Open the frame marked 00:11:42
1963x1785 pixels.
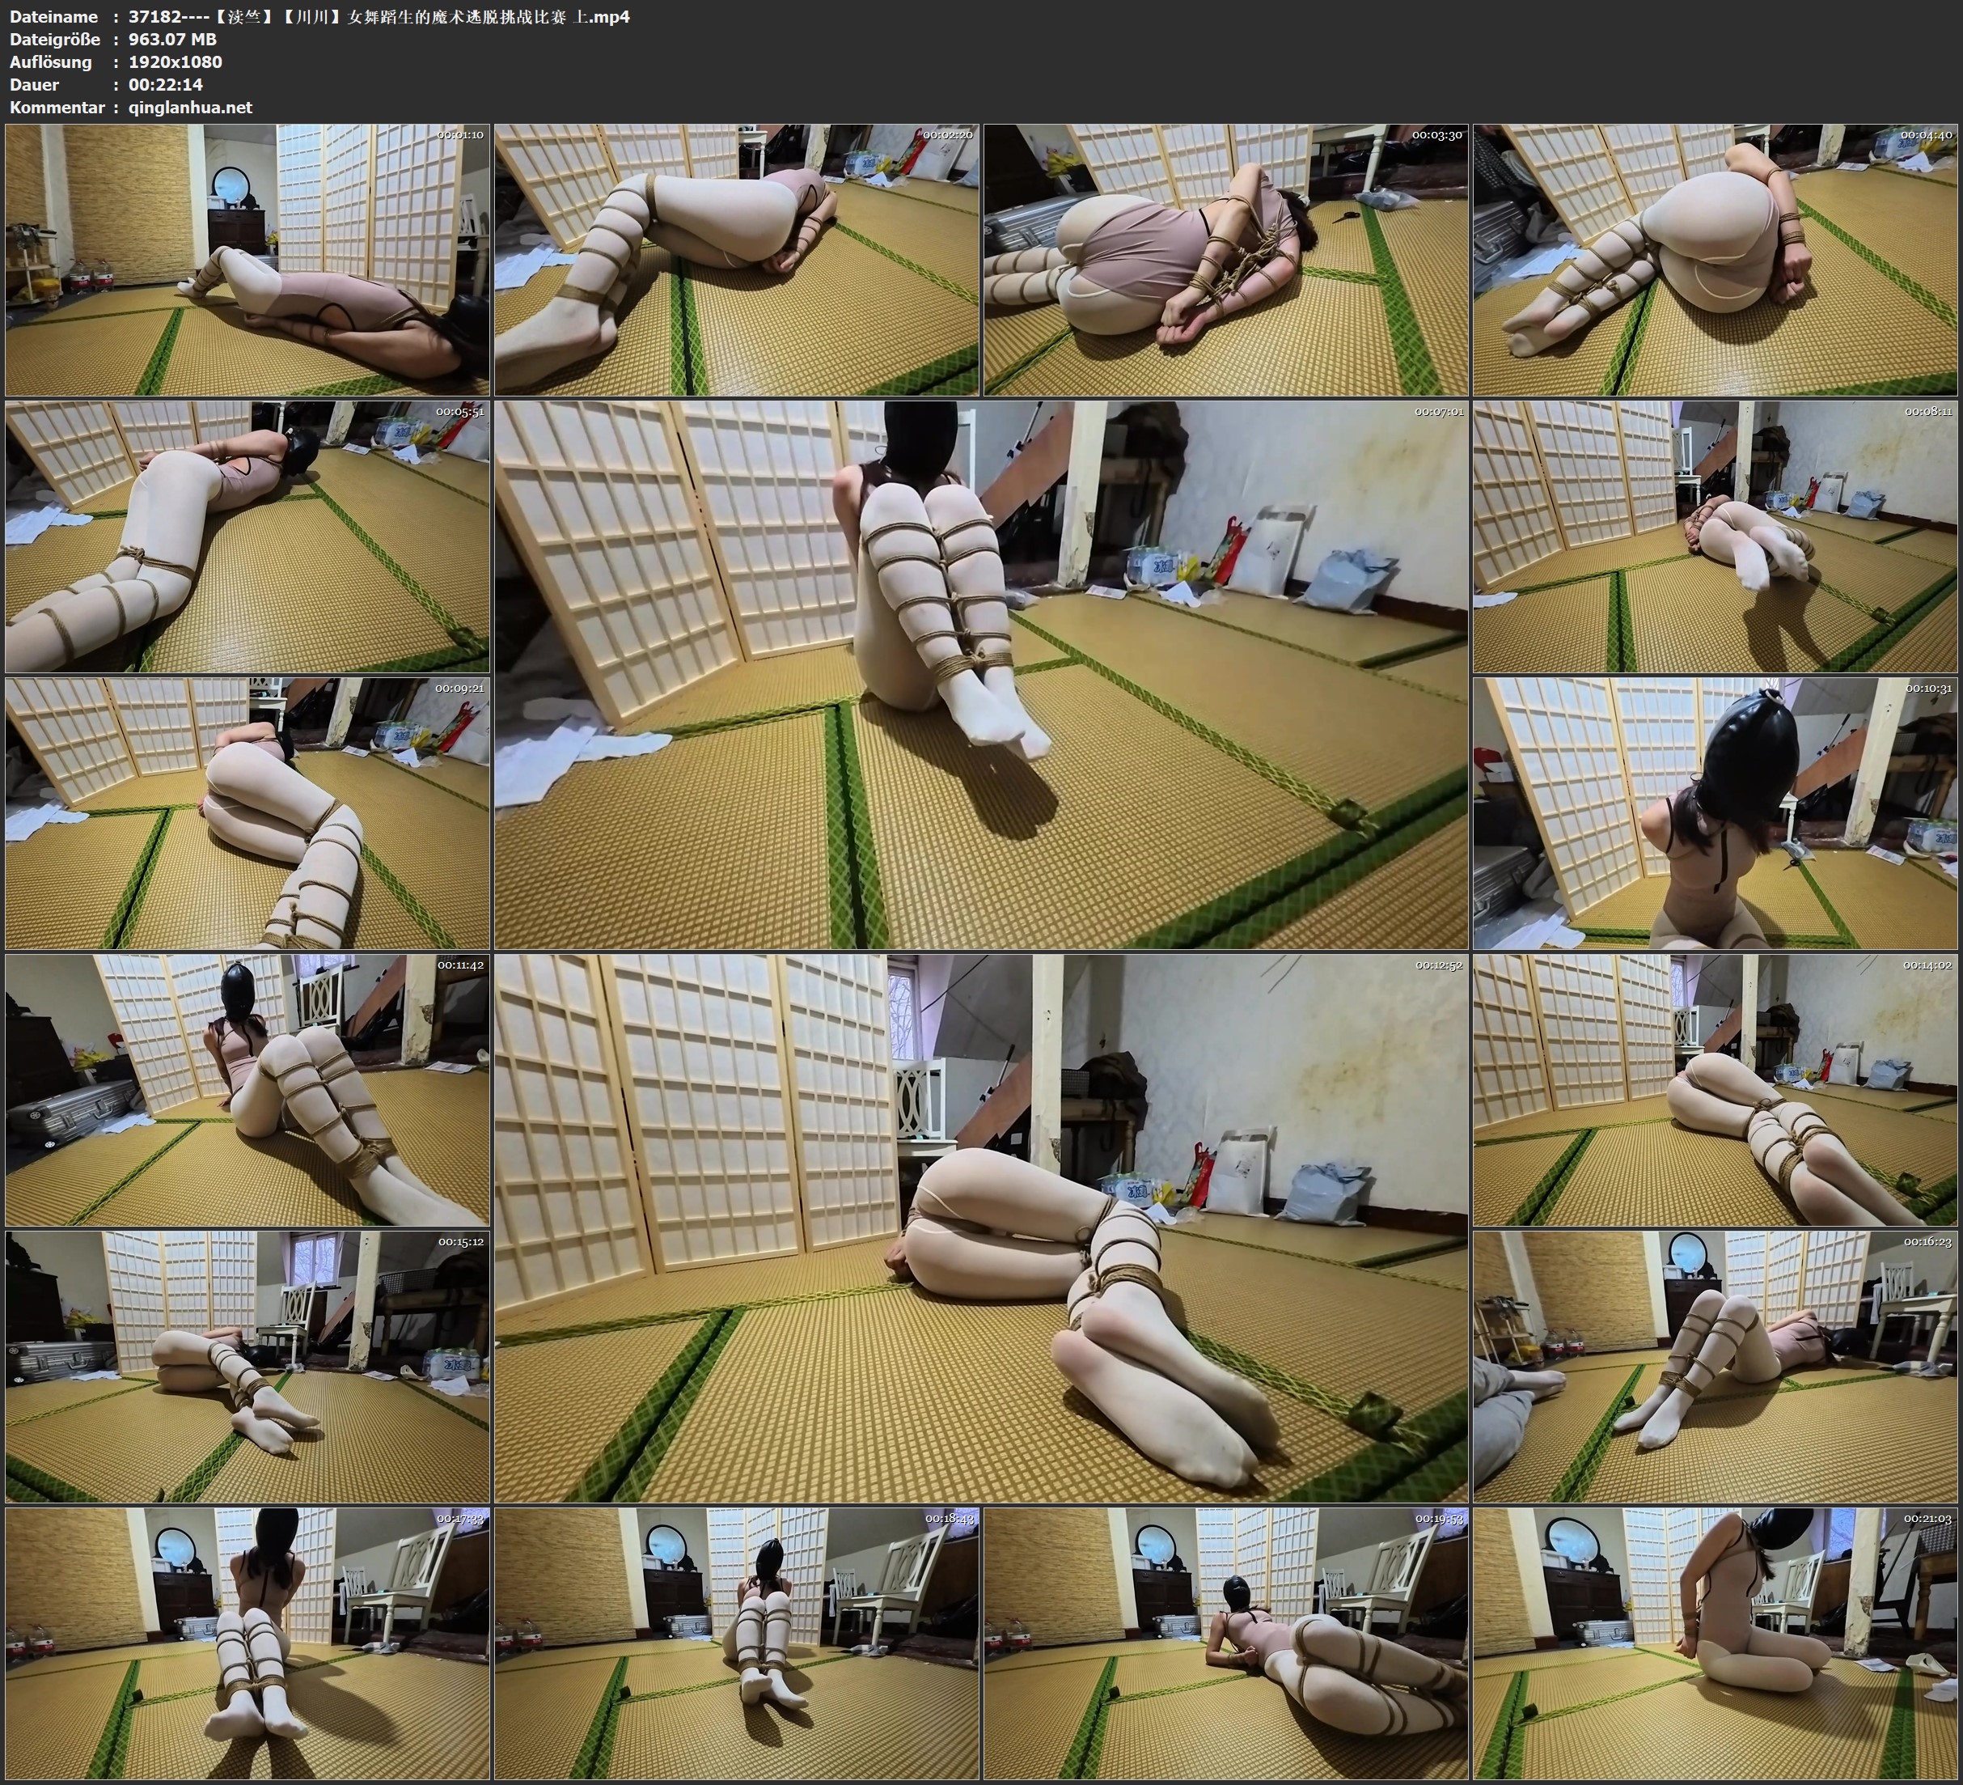[247, 1090]
